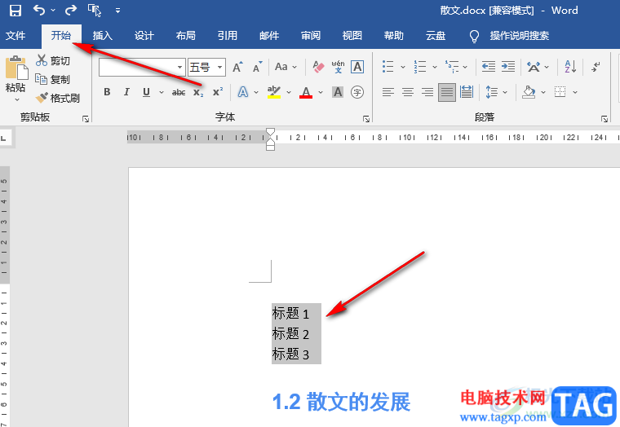Align text to the right
620x427 pixels.
[427, 92]
